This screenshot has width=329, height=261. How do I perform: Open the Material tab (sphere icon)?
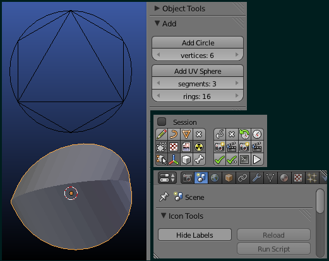coord(284,178)
